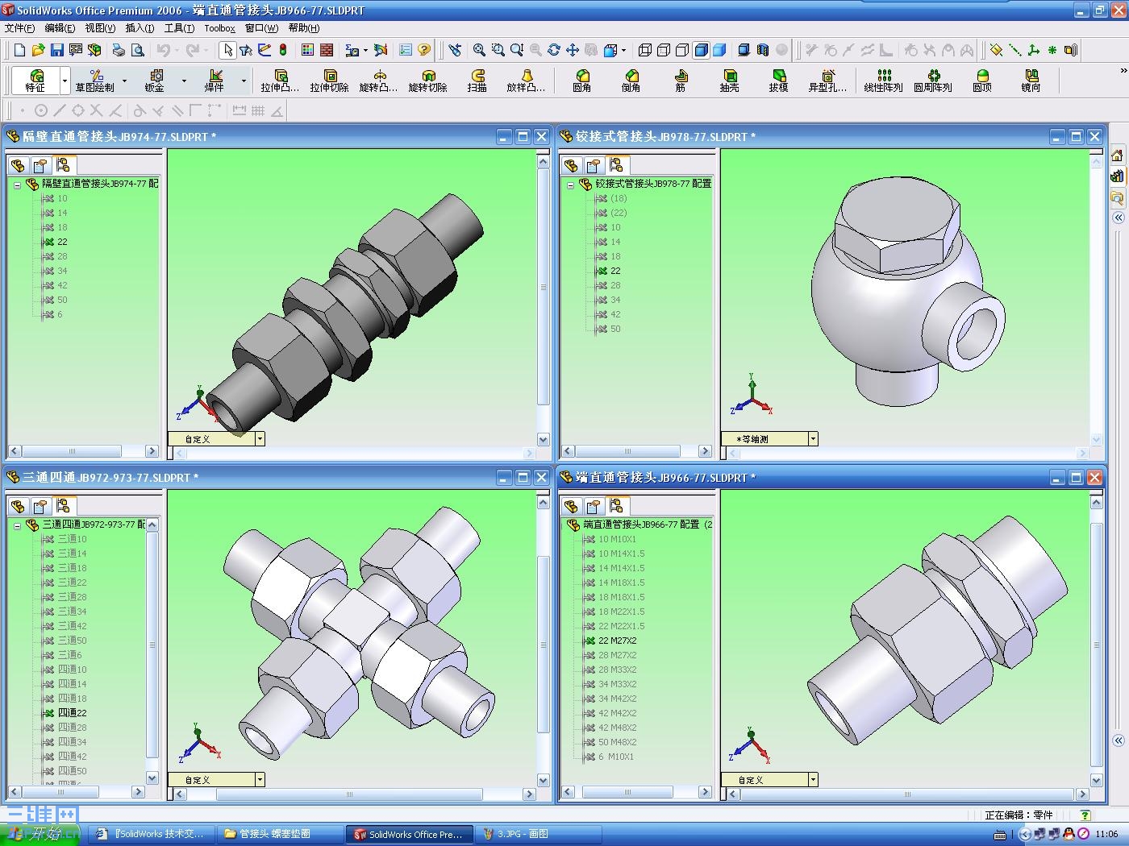The image size is (1129, 846).
Task: Click the Rebuild traffic light icon
Action: (x=283, y=50)
